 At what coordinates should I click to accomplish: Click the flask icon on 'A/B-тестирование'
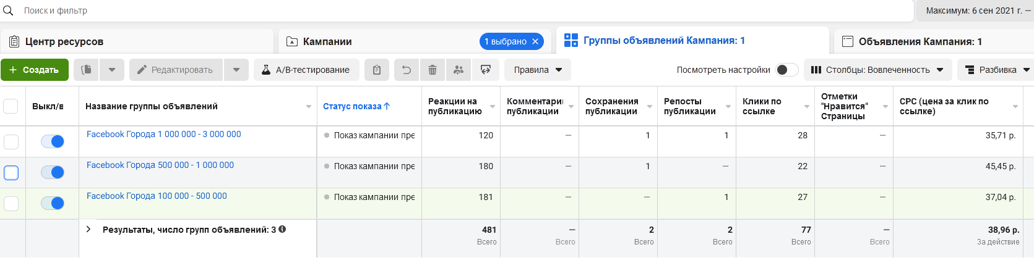[x=266, y=70]
